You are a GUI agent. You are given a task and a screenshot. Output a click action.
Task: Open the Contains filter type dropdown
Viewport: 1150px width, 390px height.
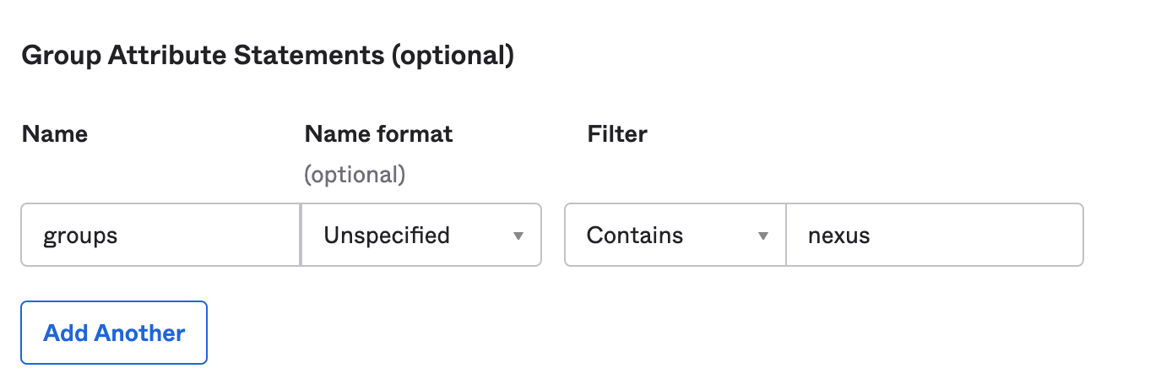point(674,235)
